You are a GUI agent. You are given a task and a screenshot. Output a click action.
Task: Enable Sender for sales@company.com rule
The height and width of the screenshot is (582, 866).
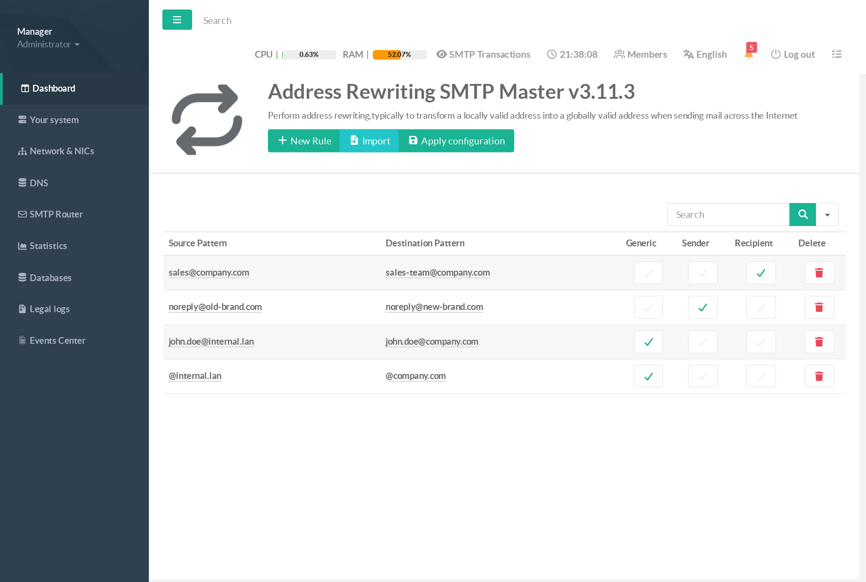click(703, 273)
